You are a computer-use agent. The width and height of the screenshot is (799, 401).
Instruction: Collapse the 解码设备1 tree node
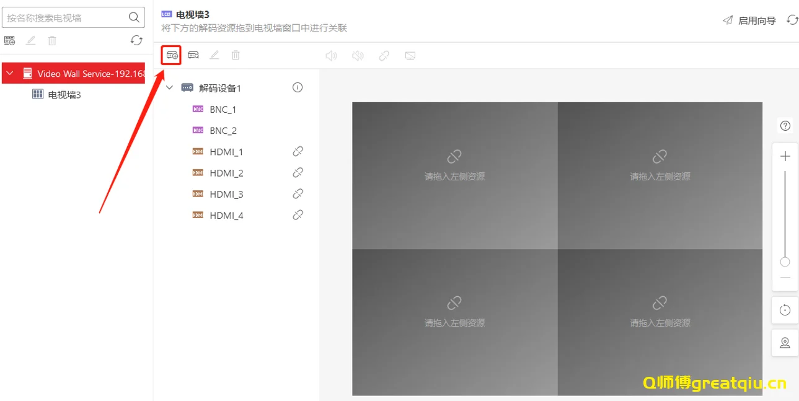coord(169,88)
